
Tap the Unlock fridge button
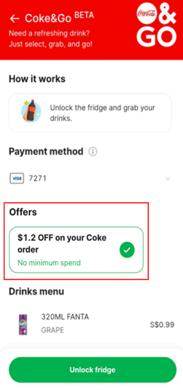pos(93,370)
